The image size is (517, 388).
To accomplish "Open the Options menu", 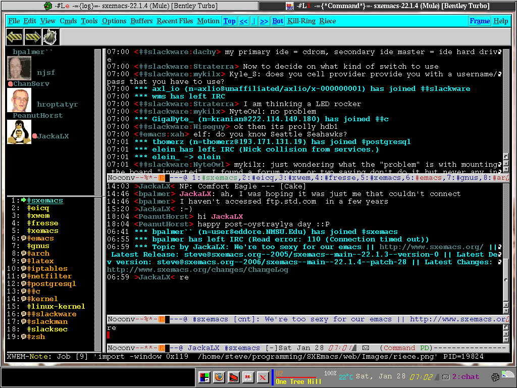I will [x=114, y=21].
